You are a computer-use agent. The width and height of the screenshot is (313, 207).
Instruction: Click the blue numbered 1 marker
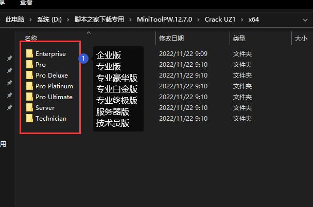point(83,59)
